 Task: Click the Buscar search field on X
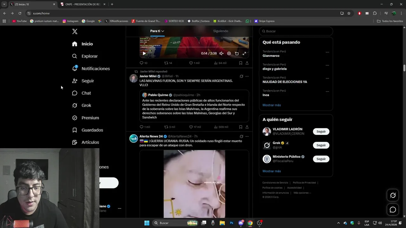[x=296, y=31]
